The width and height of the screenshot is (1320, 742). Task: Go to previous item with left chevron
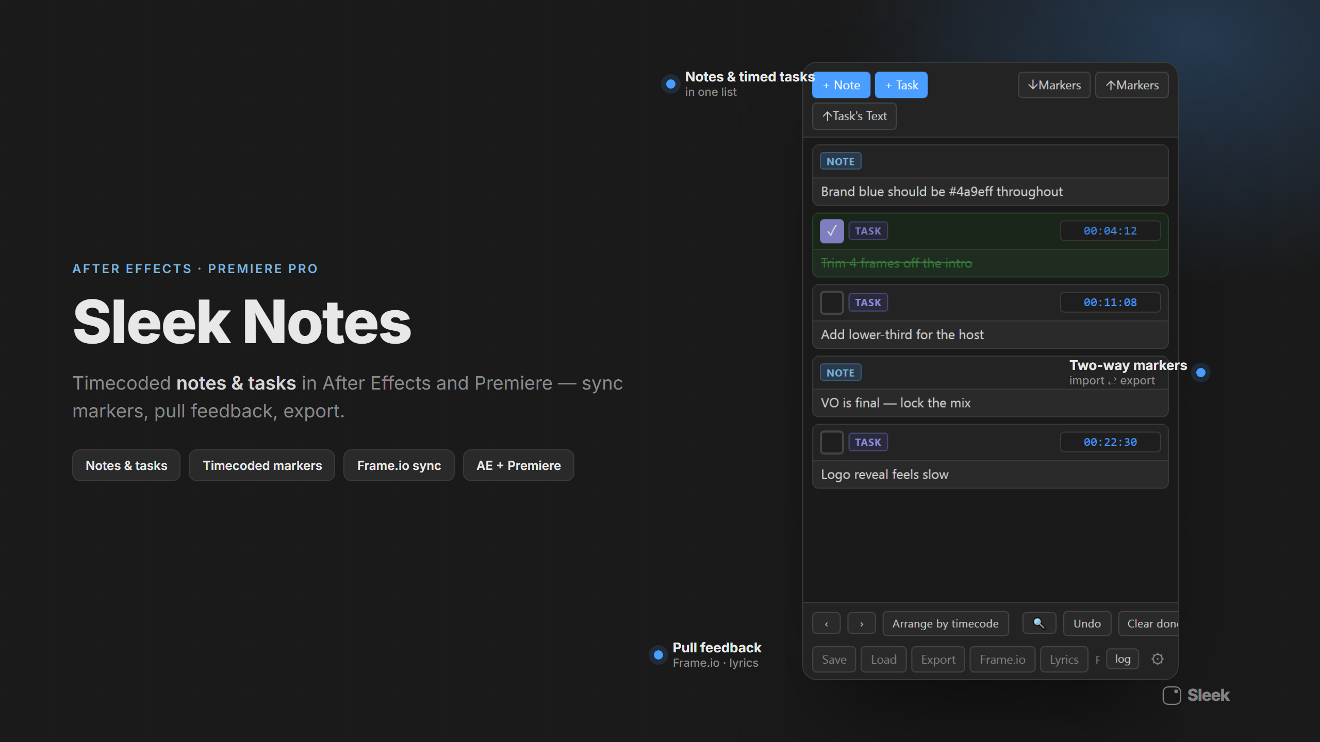(827, 623)
